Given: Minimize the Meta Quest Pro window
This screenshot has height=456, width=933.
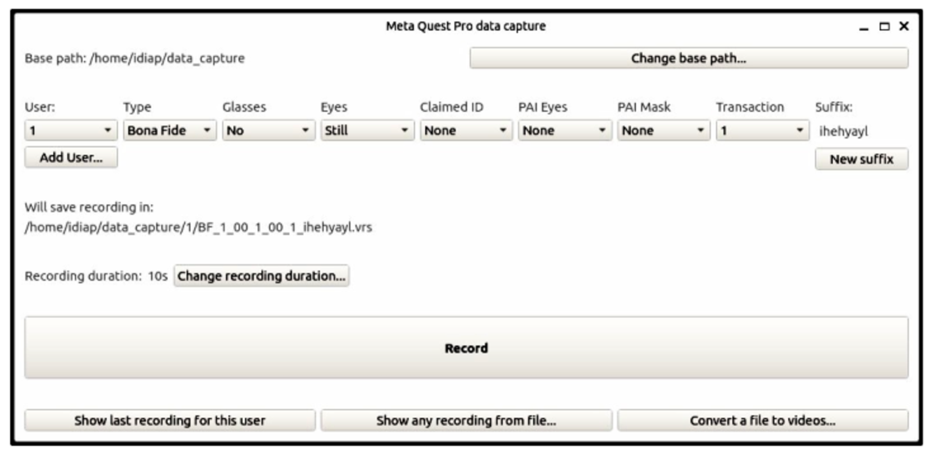Looking at the screenshot, I should click(864, 27).
